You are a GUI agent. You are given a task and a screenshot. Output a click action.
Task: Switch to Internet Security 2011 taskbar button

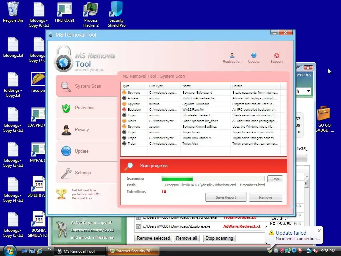pos(133,251)
